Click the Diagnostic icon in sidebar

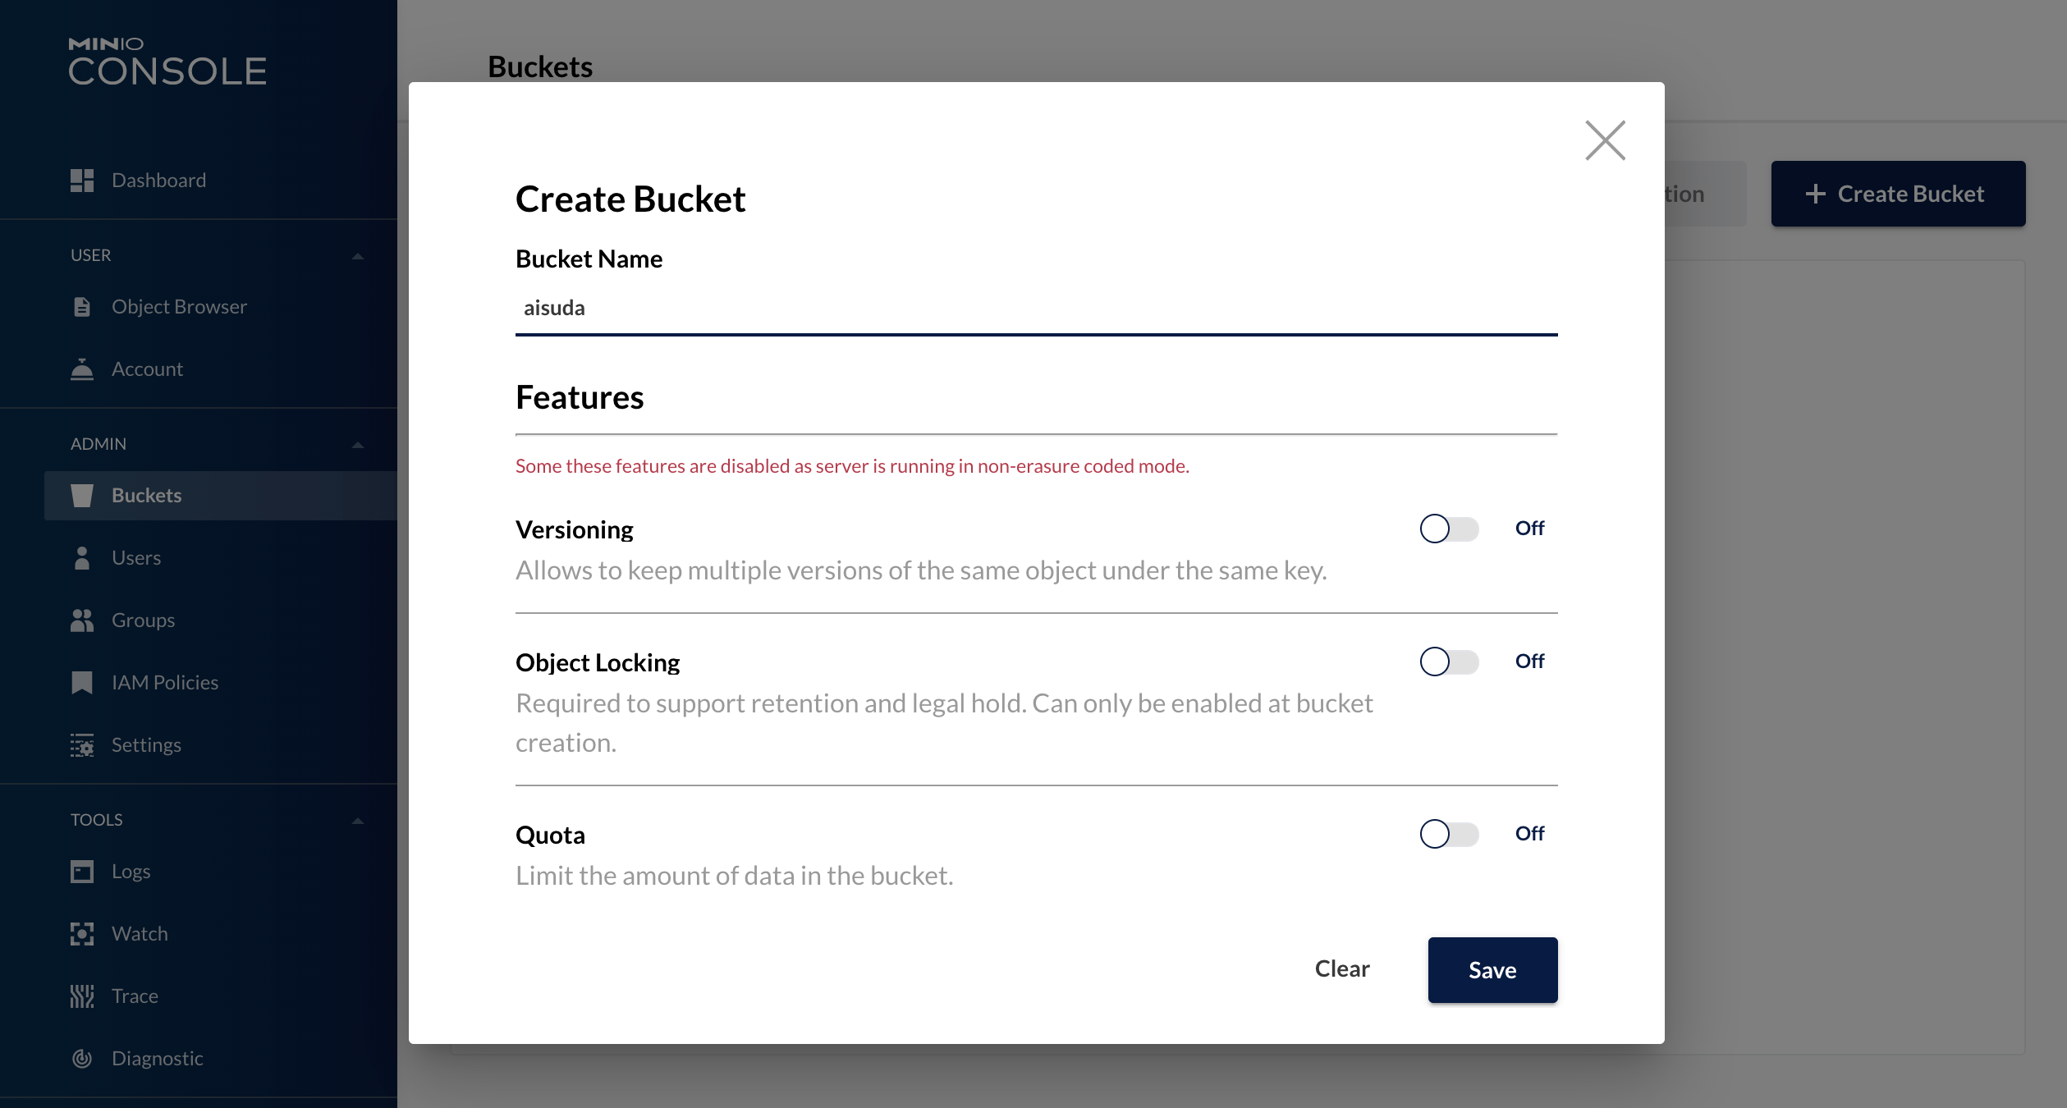point(82,1059)
